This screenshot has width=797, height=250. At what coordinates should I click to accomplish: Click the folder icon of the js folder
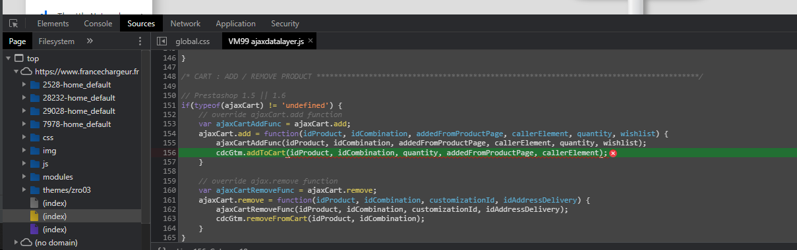coord(35,164)
